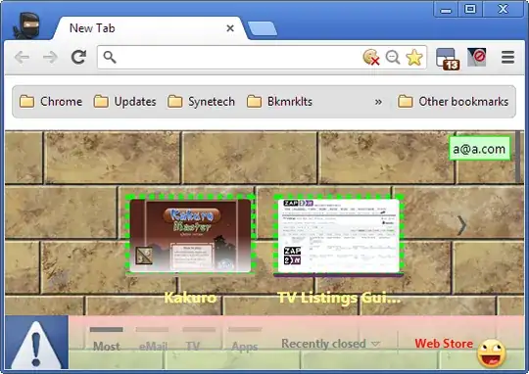529x374 pixels.
Task: Go to next page with right chevron
Action: (x=461, y=225)
